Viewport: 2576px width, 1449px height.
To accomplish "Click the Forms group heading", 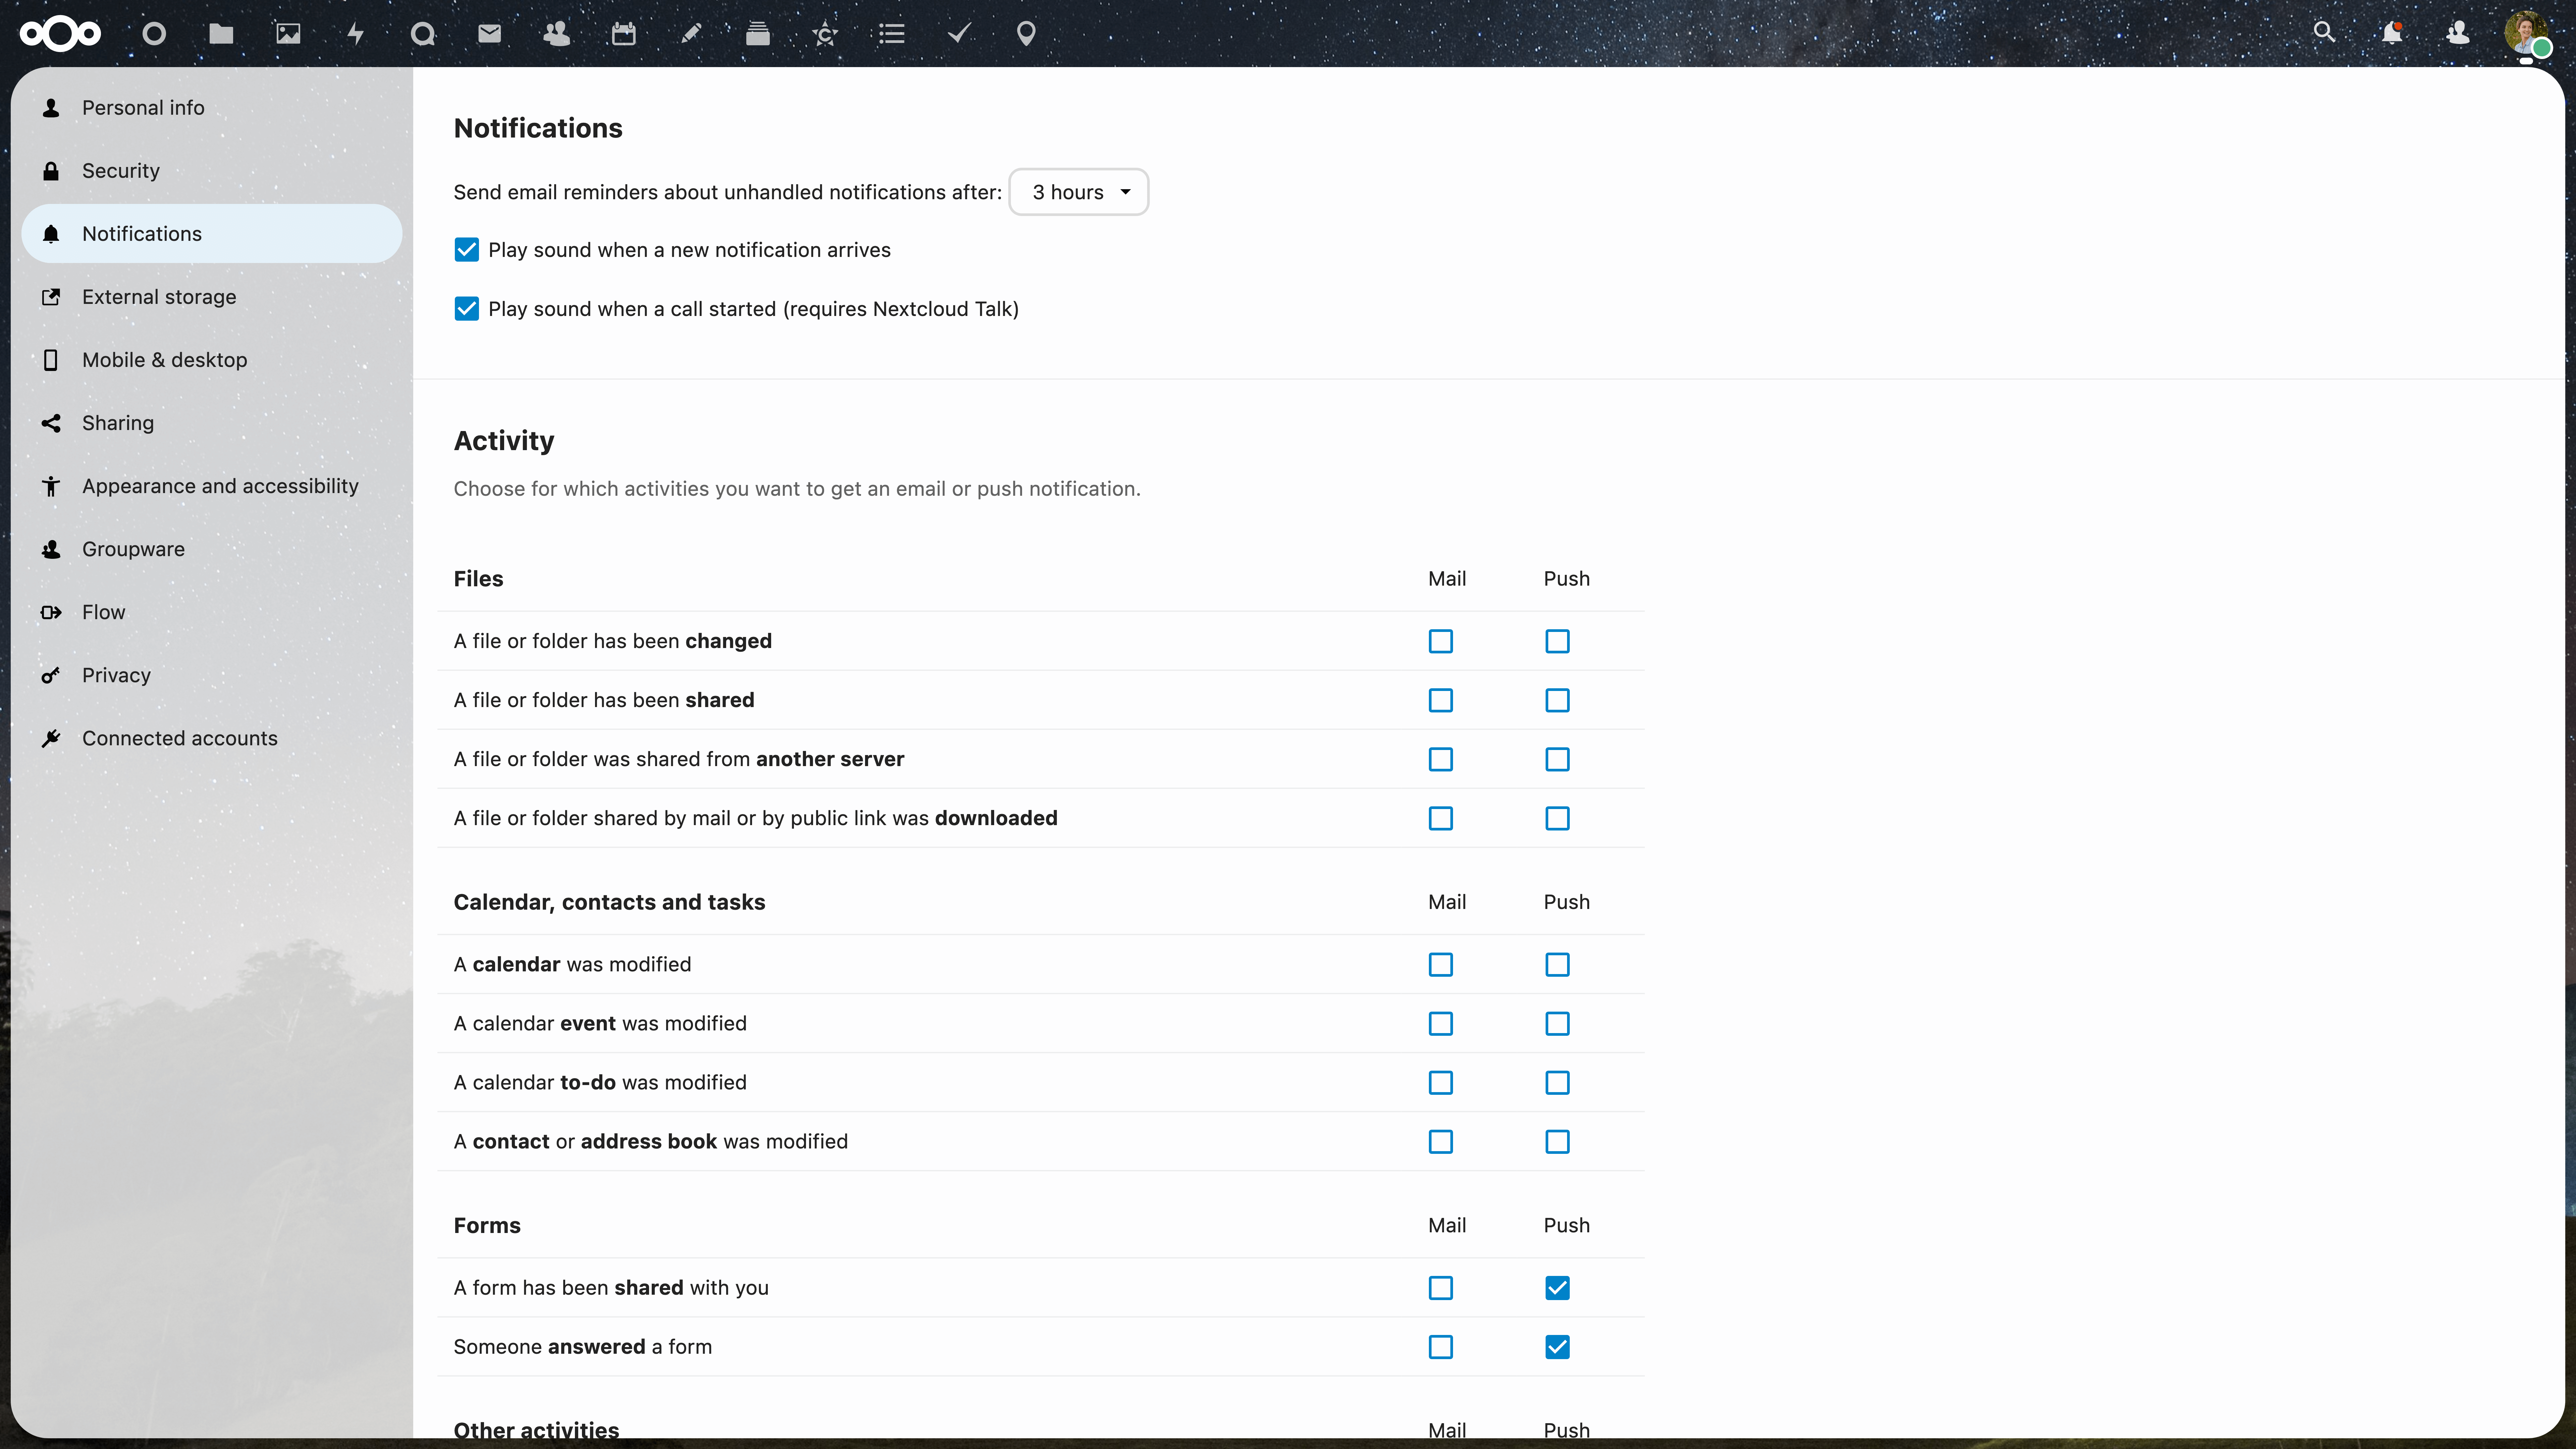I will point(487,1225).
